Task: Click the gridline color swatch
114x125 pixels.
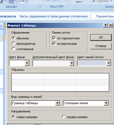Action: coord(92,63)
